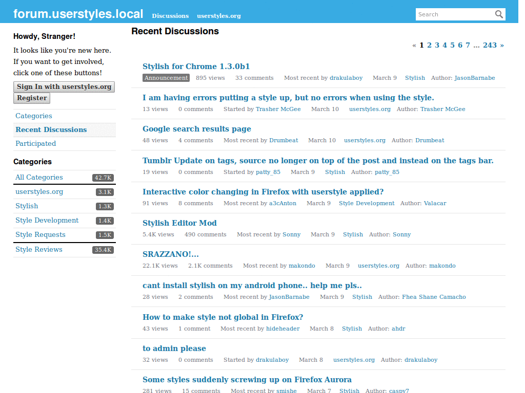Click the next page » arrow
This screenshot has height=393, width=525.
click(502, 45)
